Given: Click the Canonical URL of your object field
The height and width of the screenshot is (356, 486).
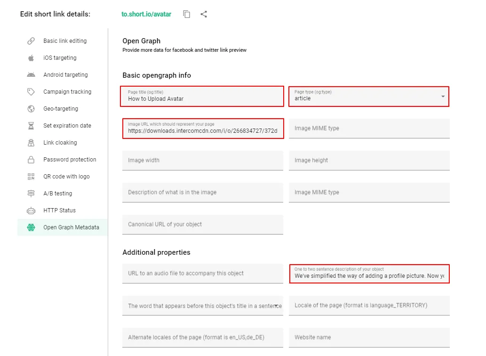Looking at the screenshot, I should (x=203, y=225).
